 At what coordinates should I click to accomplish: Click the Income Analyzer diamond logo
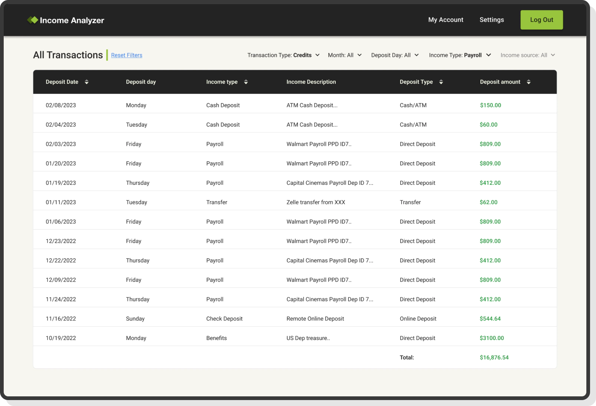coord(33,20)
